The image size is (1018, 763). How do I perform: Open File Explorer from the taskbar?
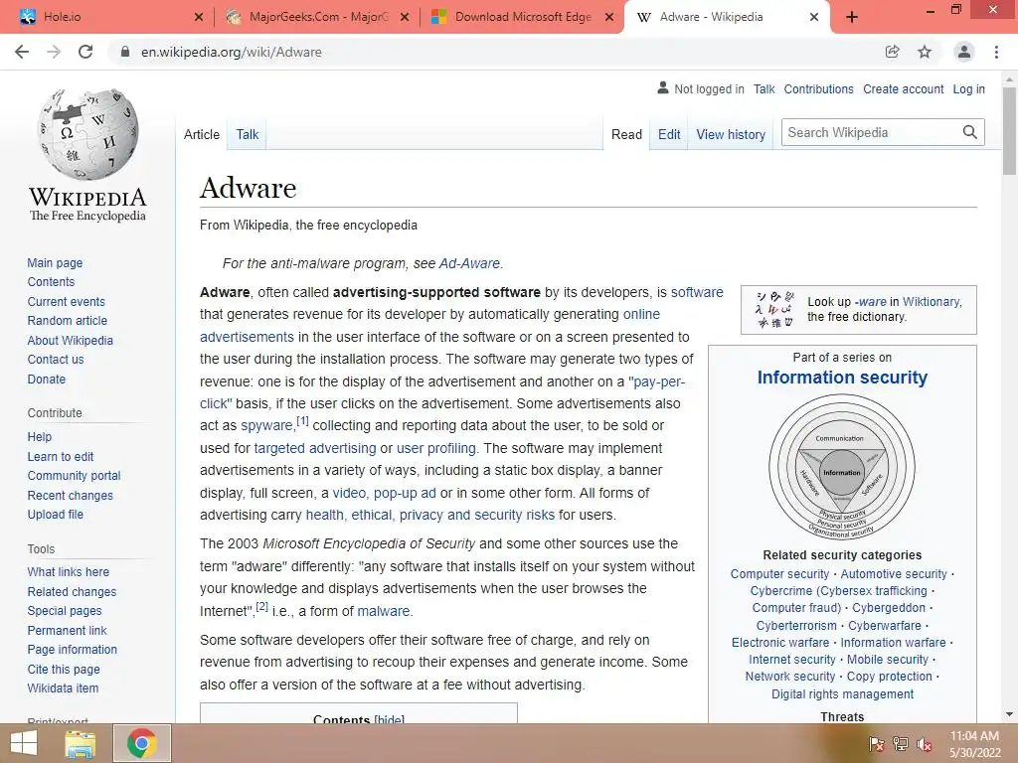[x=81, y=743]
